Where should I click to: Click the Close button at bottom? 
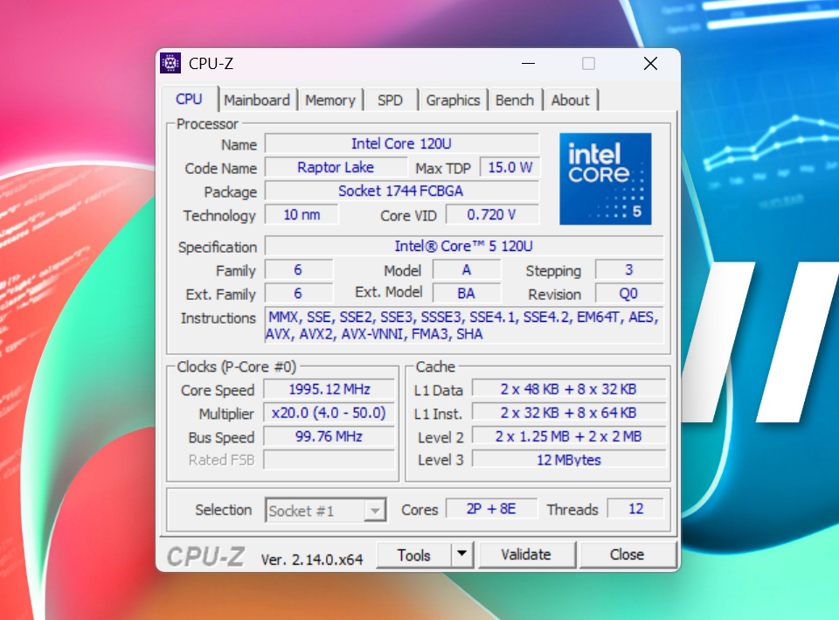click(628, 554)
